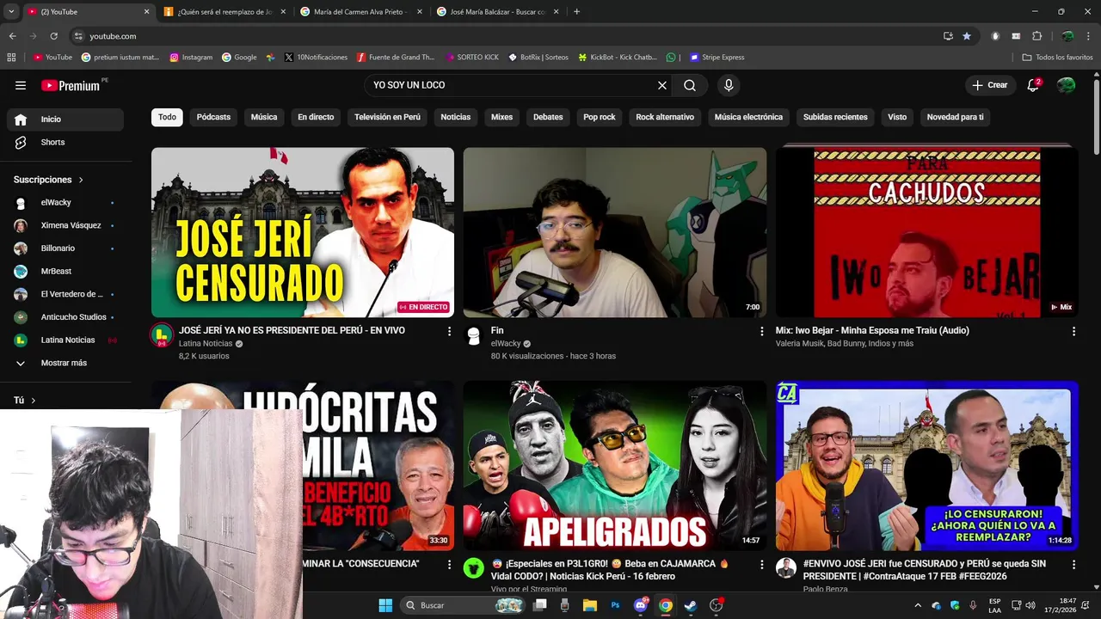The image size is (1101, 619).
Task: Filter the feed by Pódcasts
Action: tap(213, 117)
